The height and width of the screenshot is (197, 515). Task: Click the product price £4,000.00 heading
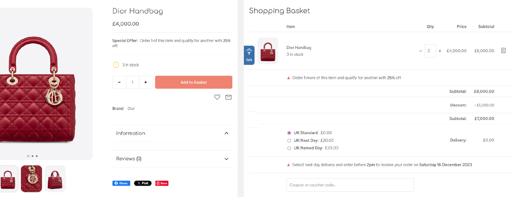tap(126, 24)
